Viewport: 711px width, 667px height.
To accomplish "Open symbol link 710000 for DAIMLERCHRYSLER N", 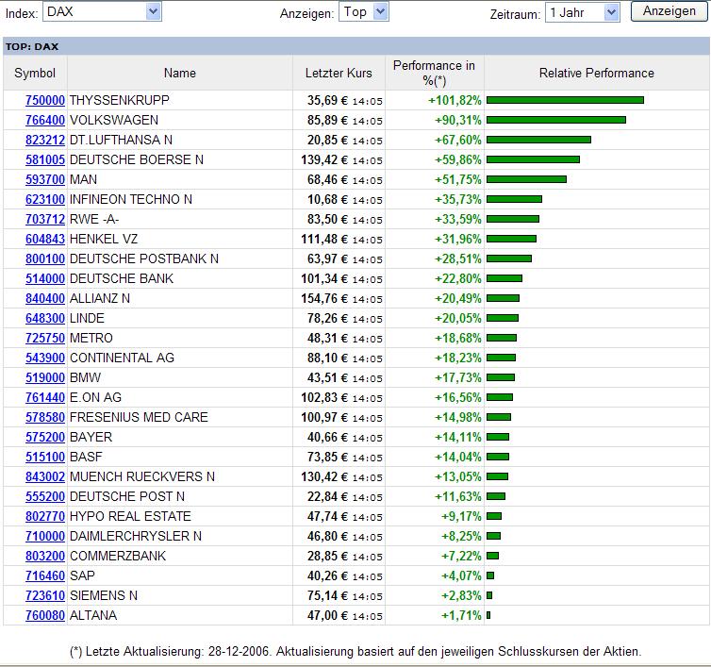I will click(x=45, y=536).
